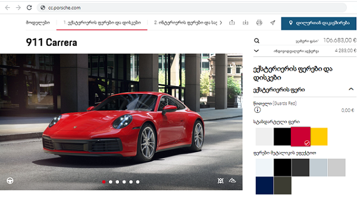
Task: Click the fullscreen view icon on image
Action: pos(220,181)
